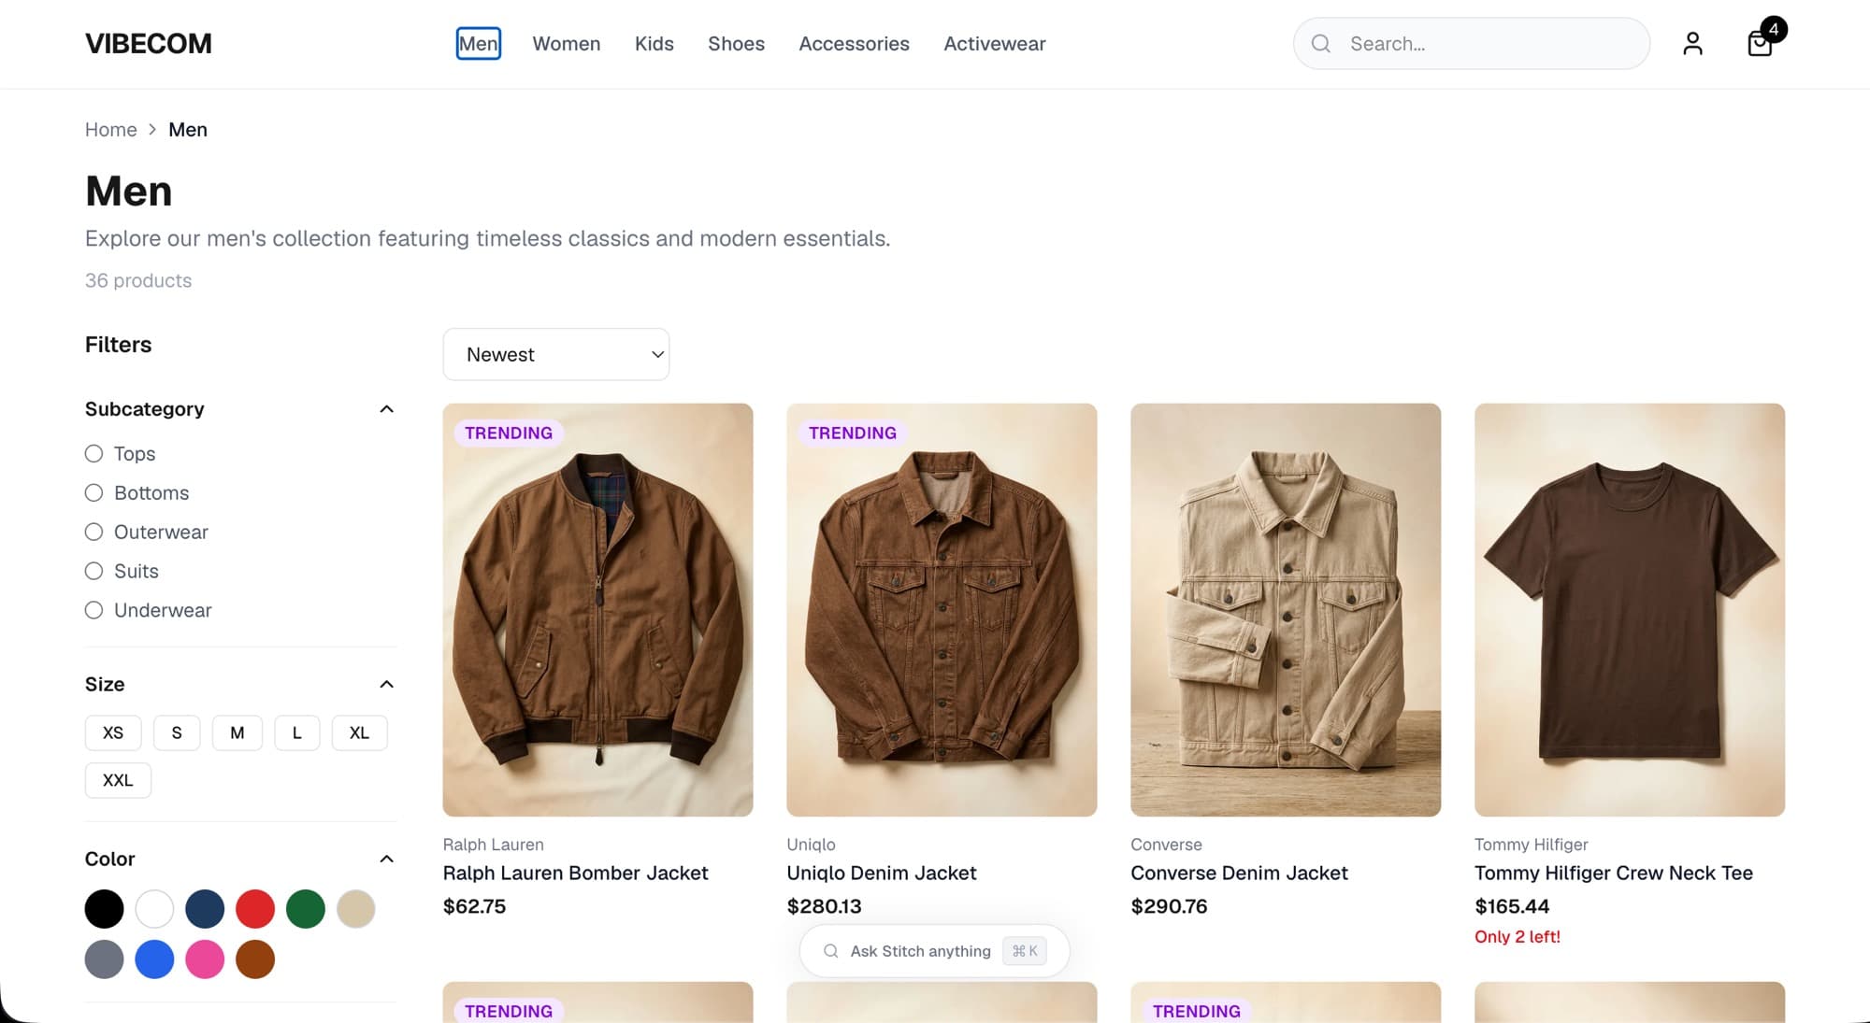Image resolution: width=1870 pixels, height=1023 pixels.
Task: Toggle size L filter
Action: tap(297, 733)
